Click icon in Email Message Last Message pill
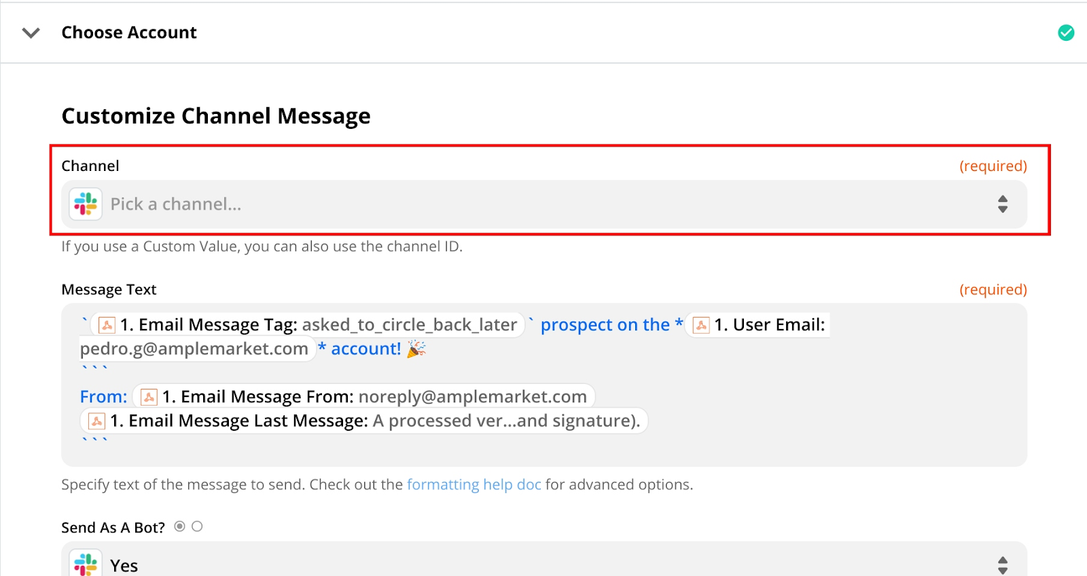Image resolution: width=1087 pixels, height=576 pixels. tap(97, 421)
